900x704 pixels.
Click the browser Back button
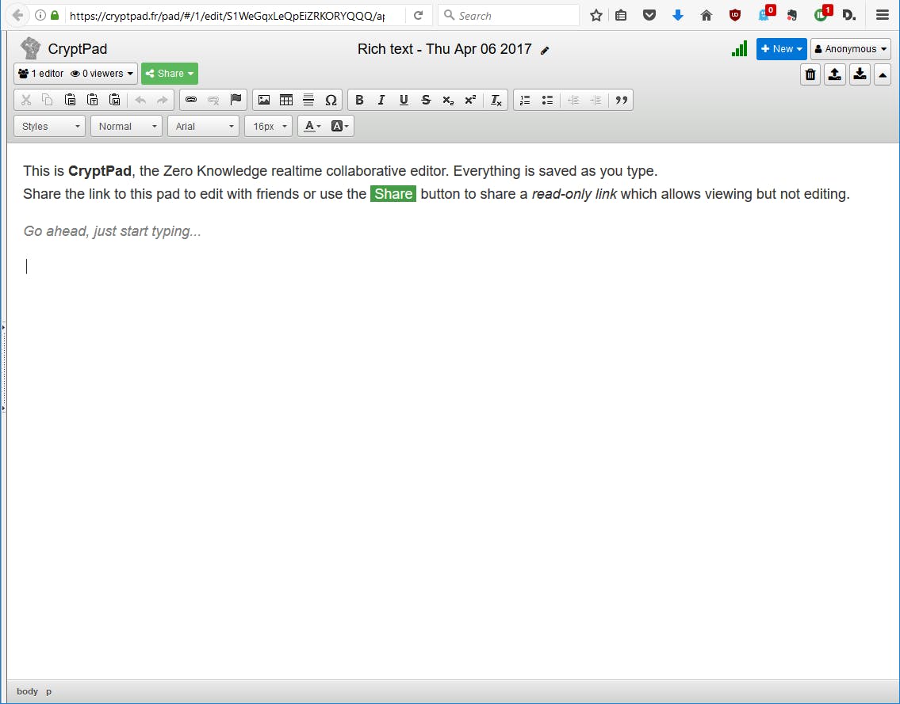pyautogui.click(x=17, y=16)
